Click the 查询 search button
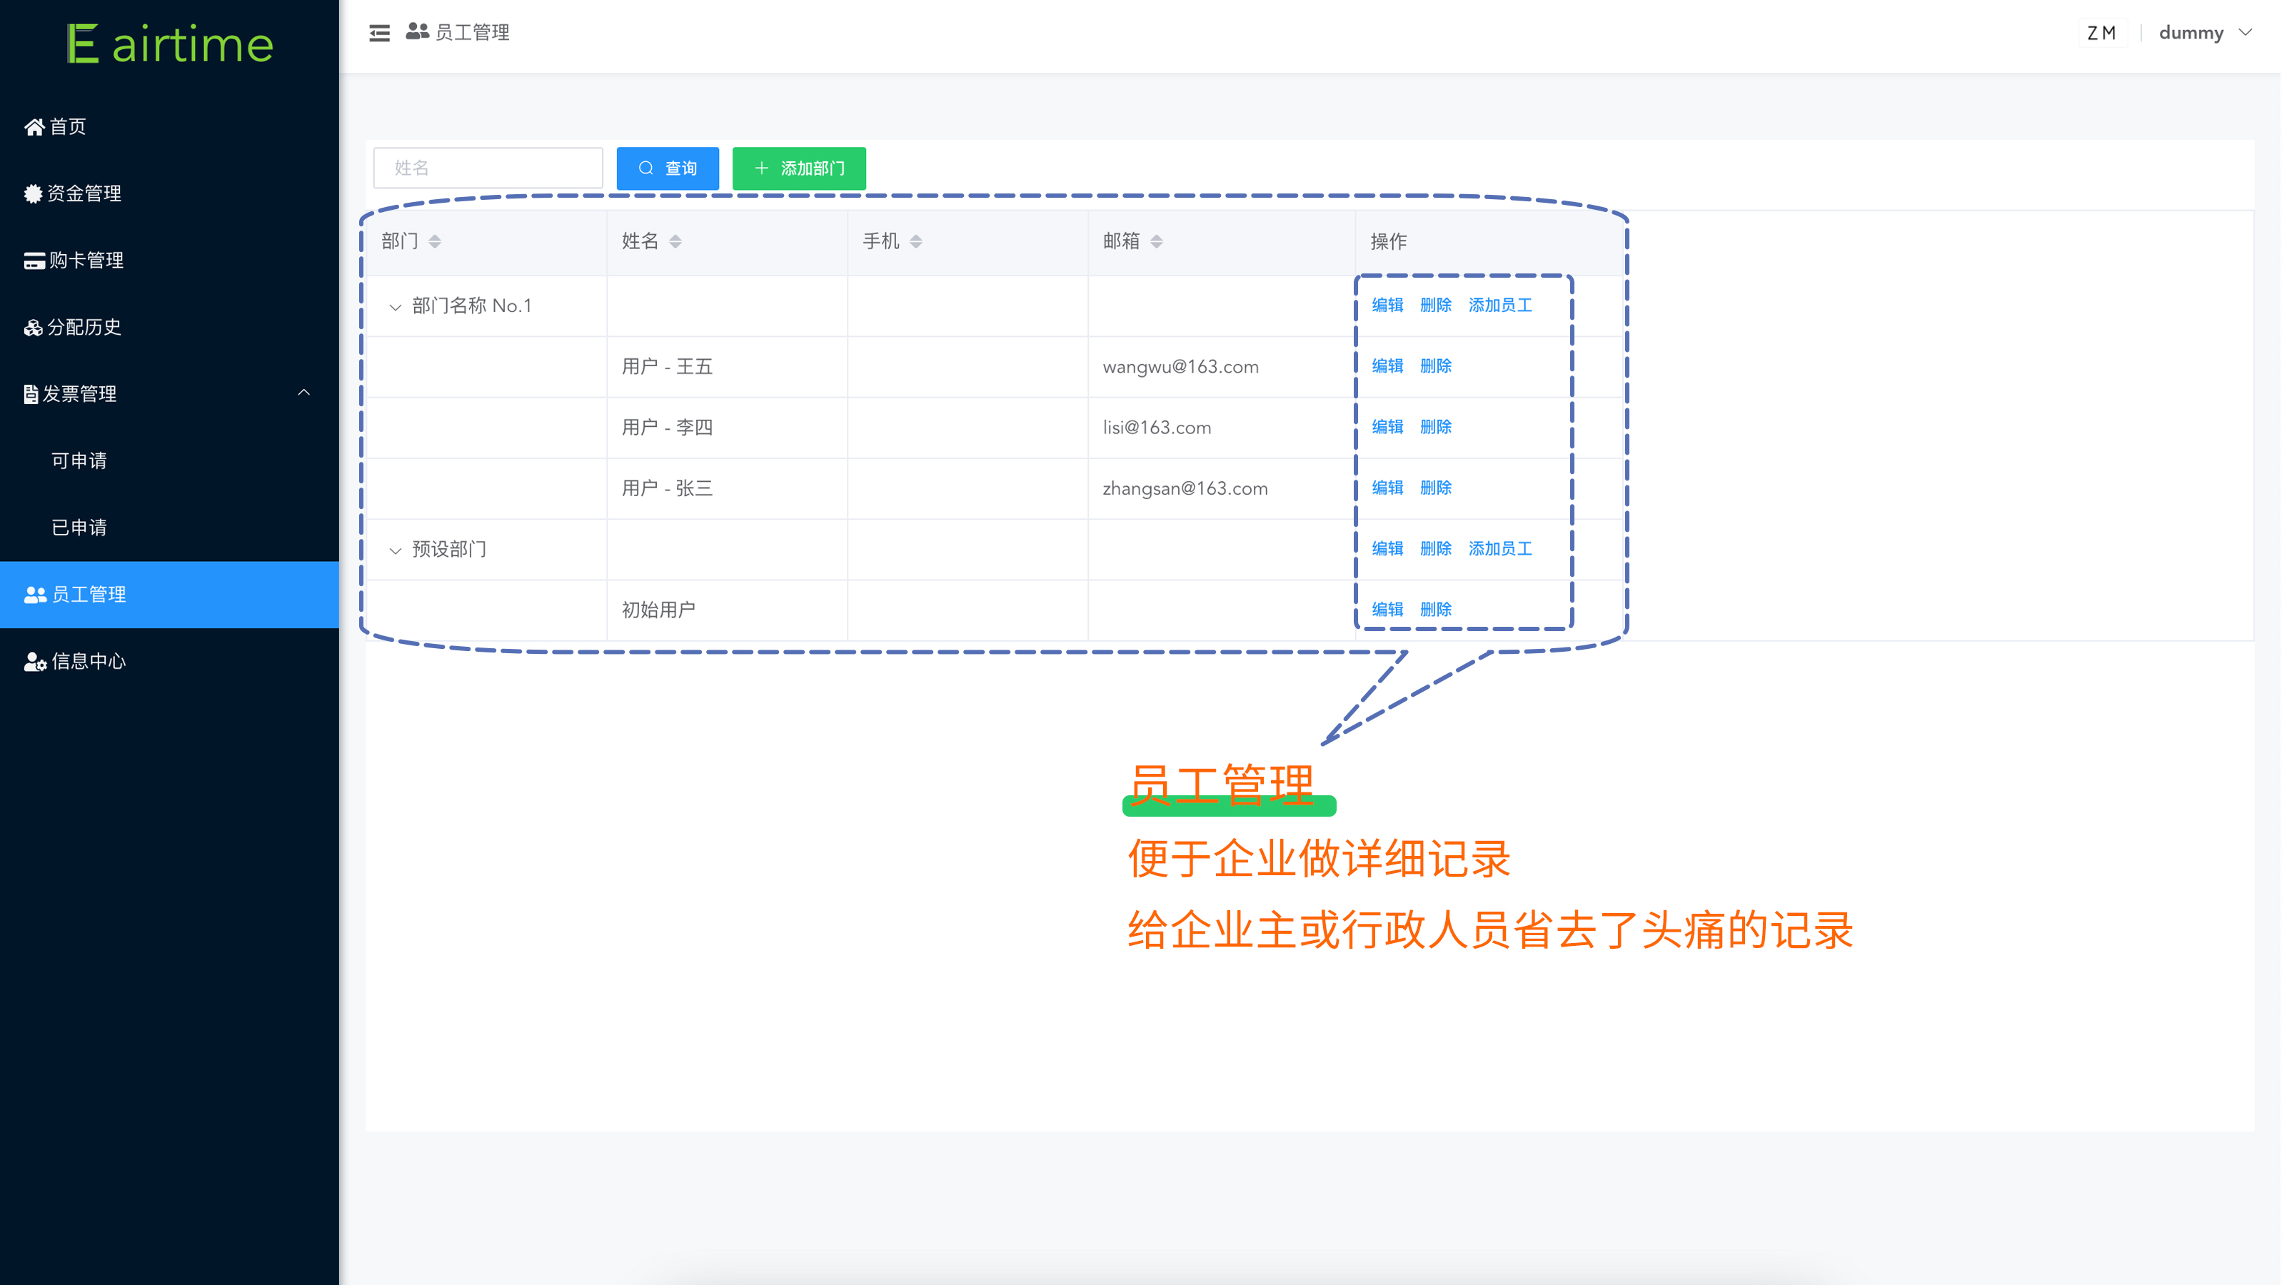The width and height of the screenshot is (2282, 1285). click(668, 168)
